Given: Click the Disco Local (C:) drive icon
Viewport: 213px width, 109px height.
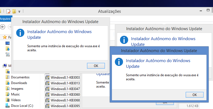Looking at the screenshot, I should pyautogui.click(x=8, y=106).
